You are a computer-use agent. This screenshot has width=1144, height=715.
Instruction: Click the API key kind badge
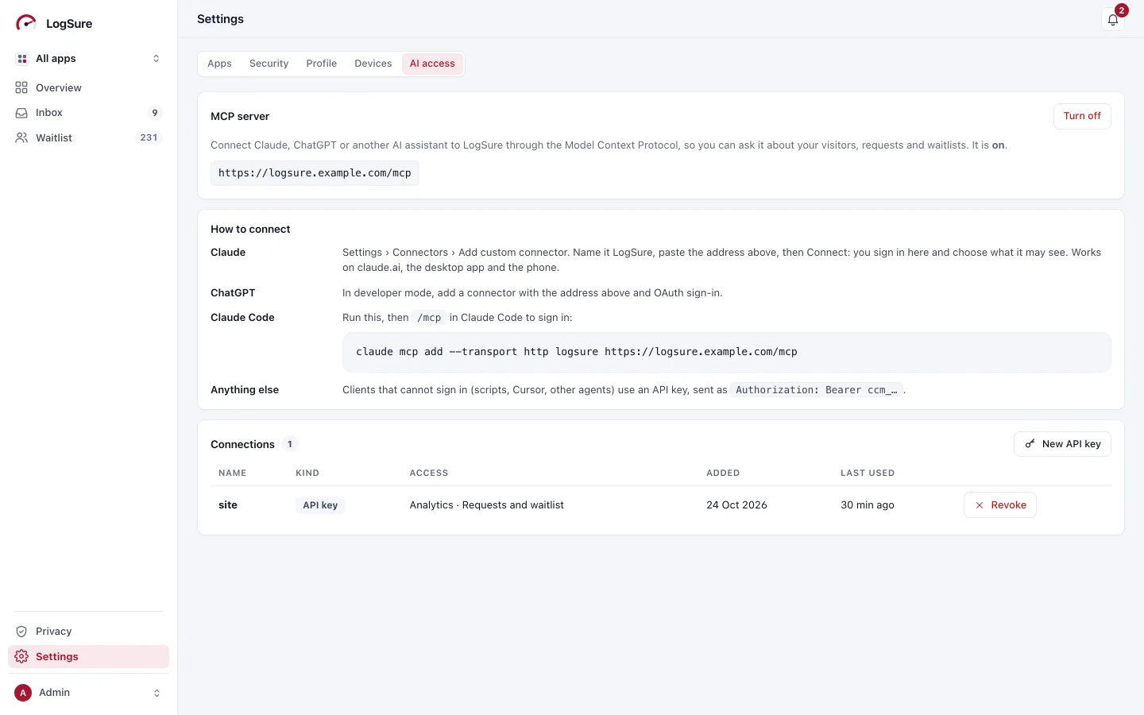[320, 505]
